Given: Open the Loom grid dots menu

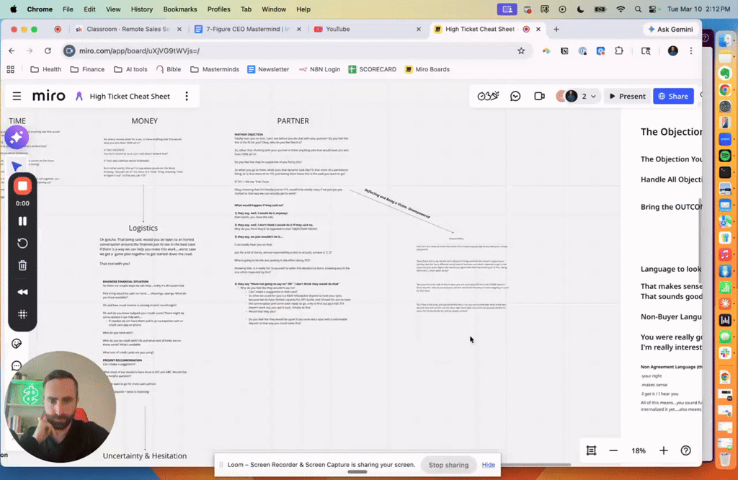Looking at the screenshot, I should click(x=22, y=314).
